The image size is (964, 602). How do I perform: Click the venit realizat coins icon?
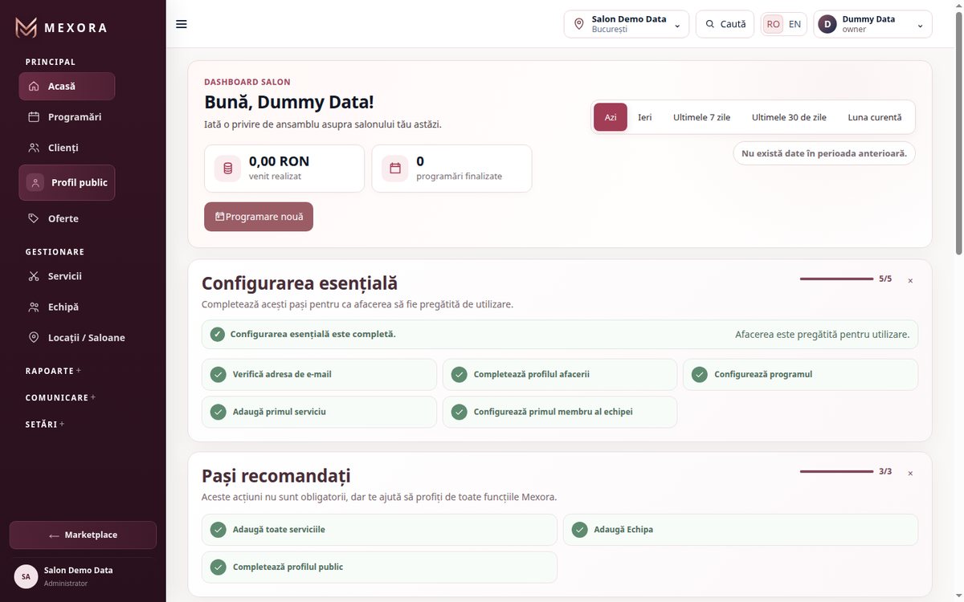click(227, 169)
